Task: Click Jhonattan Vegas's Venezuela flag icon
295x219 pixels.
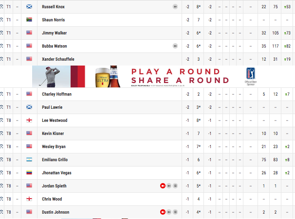Action: tap(29, 173)
